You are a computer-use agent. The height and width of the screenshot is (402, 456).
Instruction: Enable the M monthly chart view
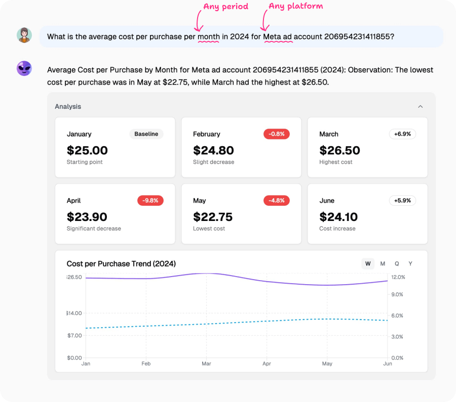coord(382,263)
